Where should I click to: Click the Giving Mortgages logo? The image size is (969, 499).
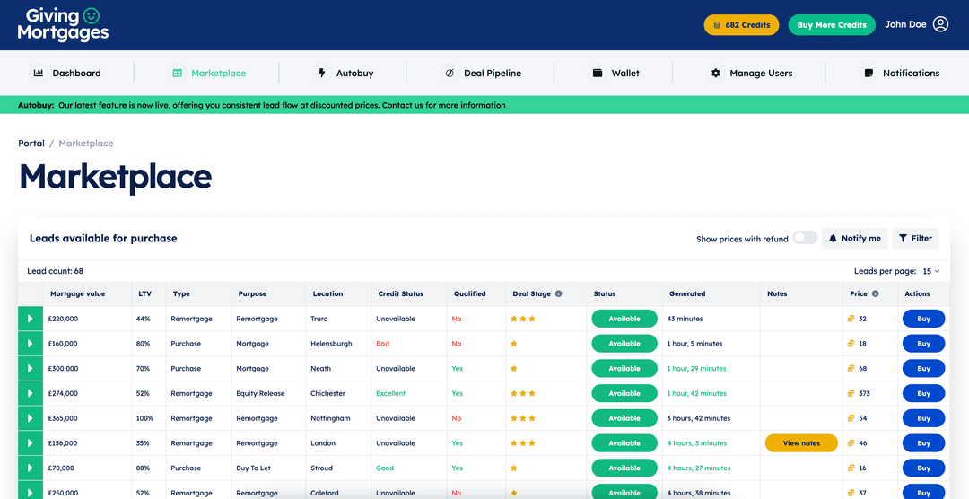(63, 25)
